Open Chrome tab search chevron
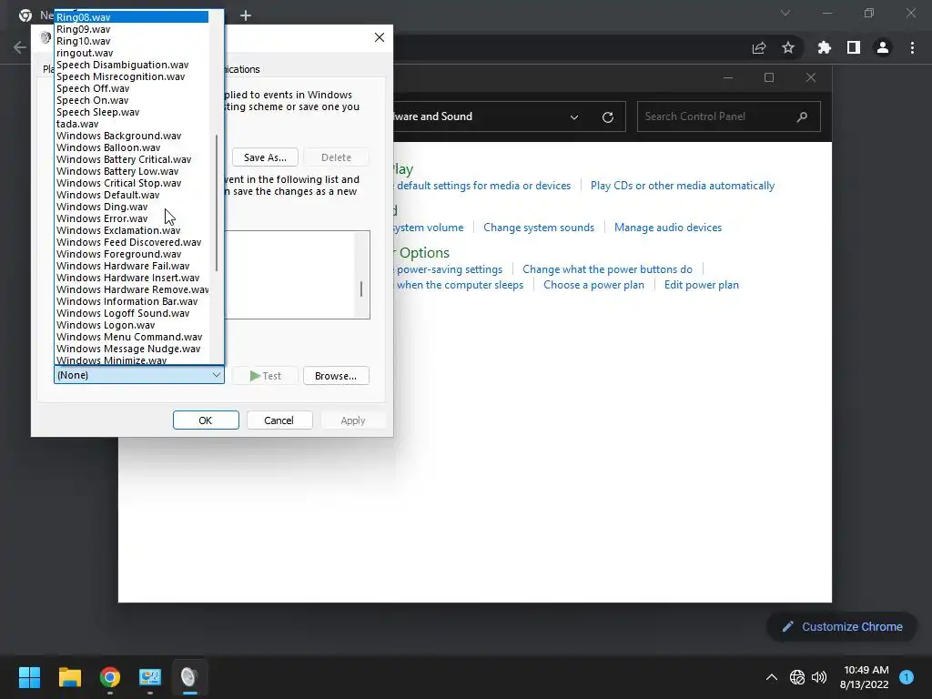 (785, 13)
